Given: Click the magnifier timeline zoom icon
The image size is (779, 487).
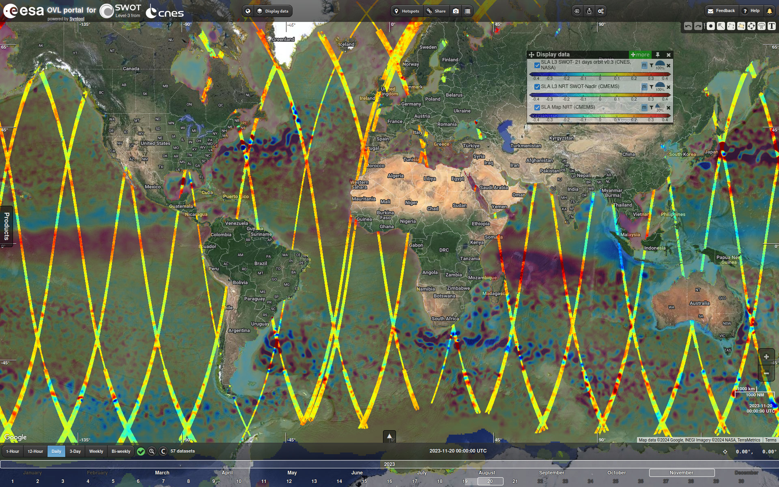Looking at the screenshot, I should point(152,451).
